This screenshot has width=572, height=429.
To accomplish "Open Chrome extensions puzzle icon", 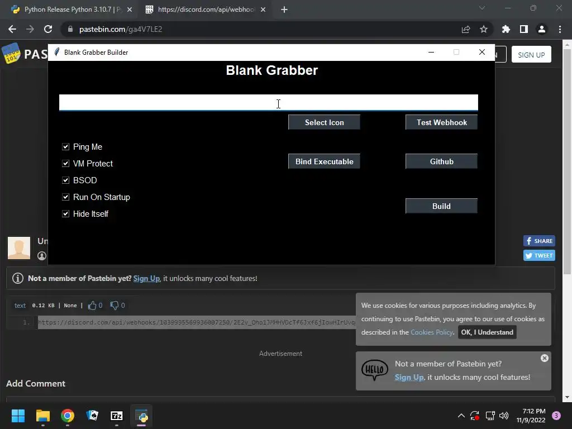I will pyautogui.click(x=506, y=29).
